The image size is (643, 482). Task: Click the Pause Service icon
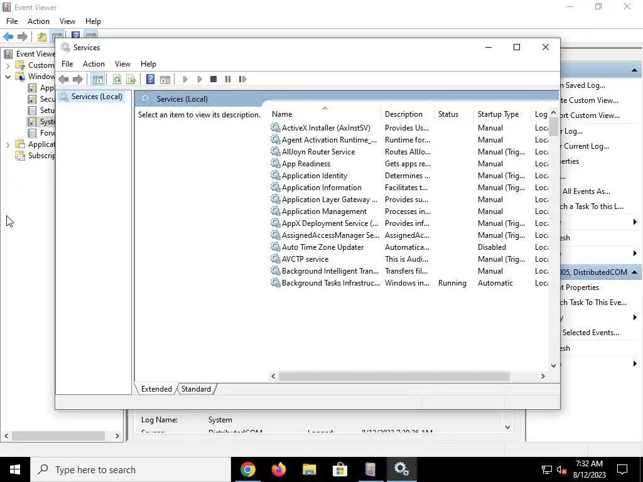click(x=227, y=79)
